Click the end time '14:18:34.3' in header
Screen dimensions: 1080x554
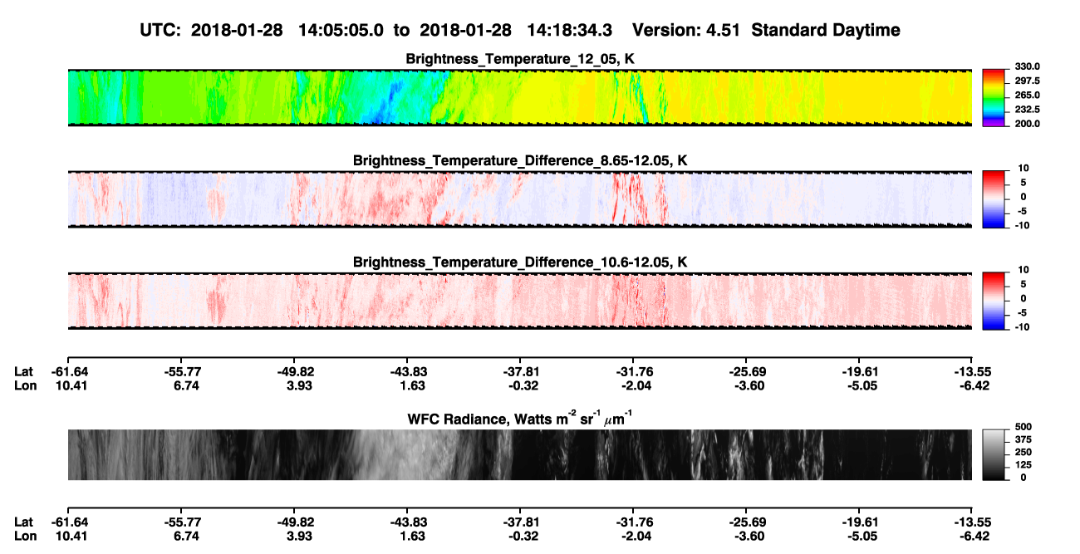570,31
